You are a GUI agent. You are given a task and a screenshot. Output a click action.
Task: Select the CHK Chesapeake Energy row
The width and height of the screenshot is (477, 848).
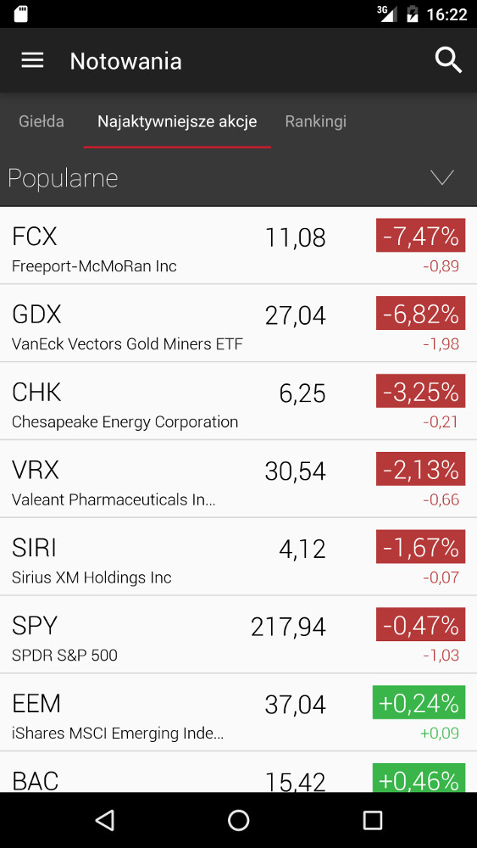coord(238,401)
